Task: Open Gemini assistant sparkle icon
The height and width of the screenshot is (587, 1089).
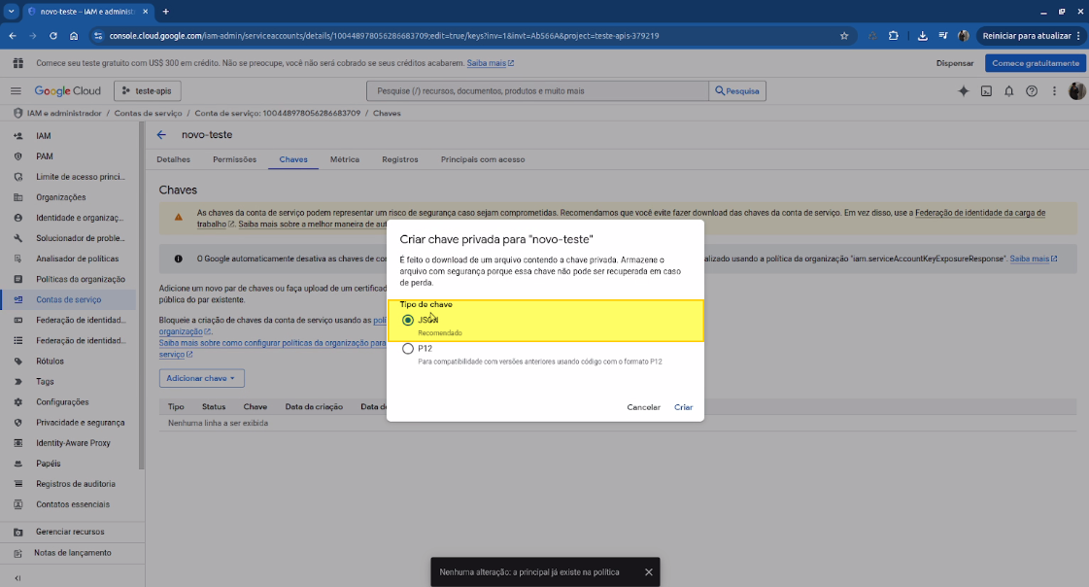Action: 964,91
